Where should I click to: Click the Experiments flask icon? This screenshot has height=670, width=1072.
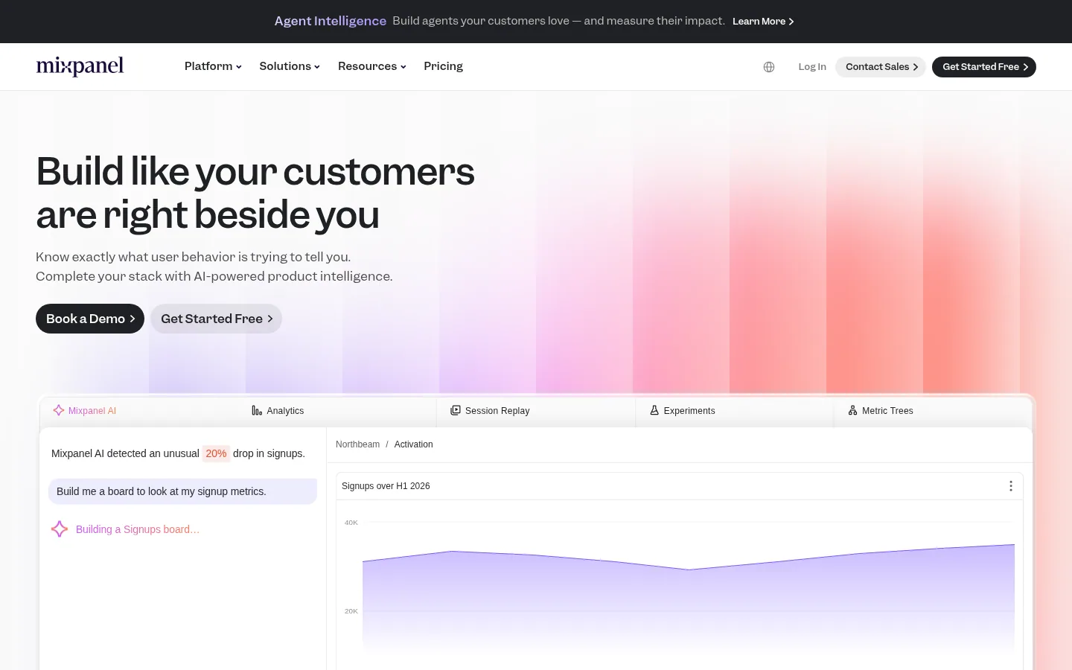[x=654, y=410]
